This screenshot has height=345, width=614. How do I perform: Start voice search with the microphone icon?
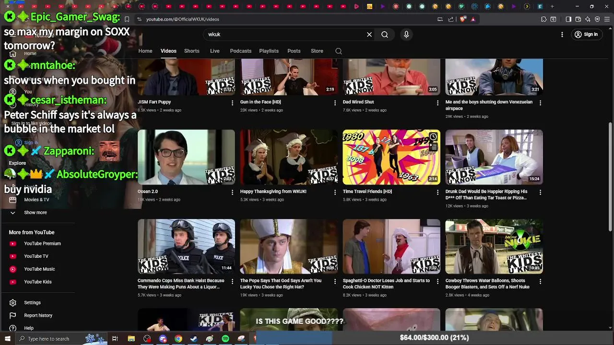(x=406, y=34)
